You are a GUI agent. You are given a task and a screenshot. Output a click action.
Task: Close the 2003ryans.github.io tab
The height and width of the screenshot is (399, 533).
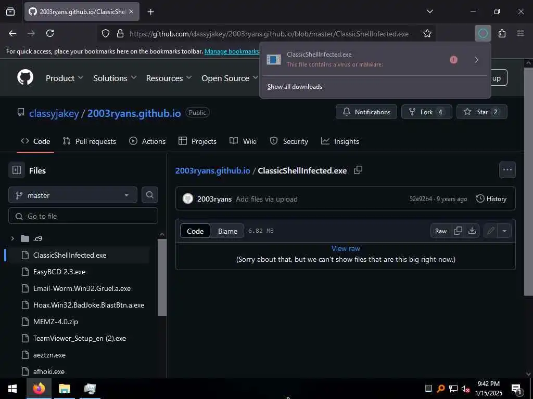[x=131, y=12]
